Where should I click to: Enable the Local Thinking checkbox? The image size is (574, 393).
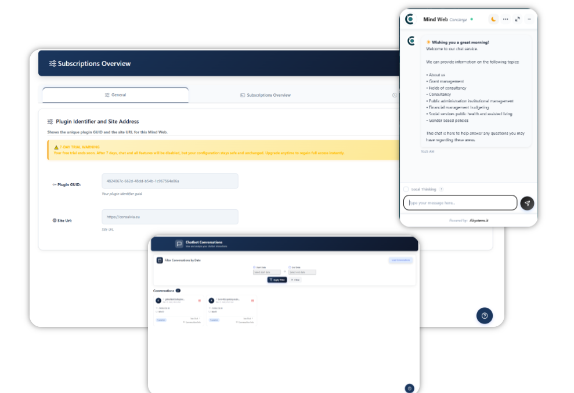(x=406, y=190)
